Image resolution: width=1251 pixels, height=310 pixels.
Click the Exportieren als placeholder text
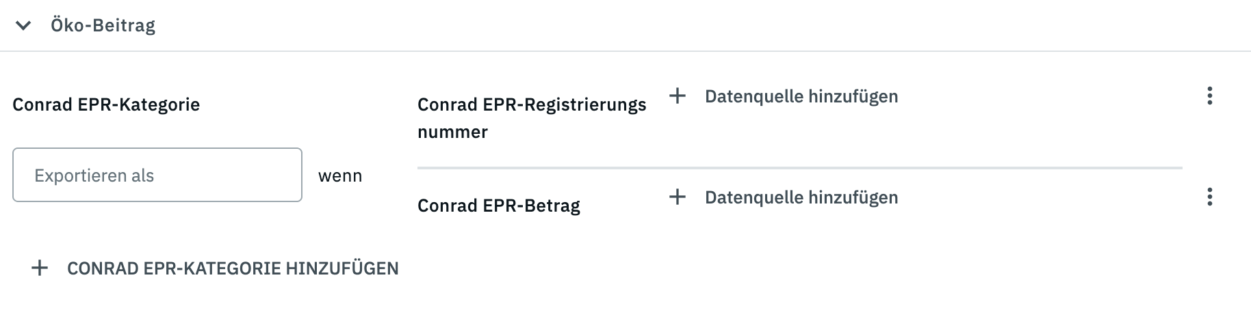point(94,175)
